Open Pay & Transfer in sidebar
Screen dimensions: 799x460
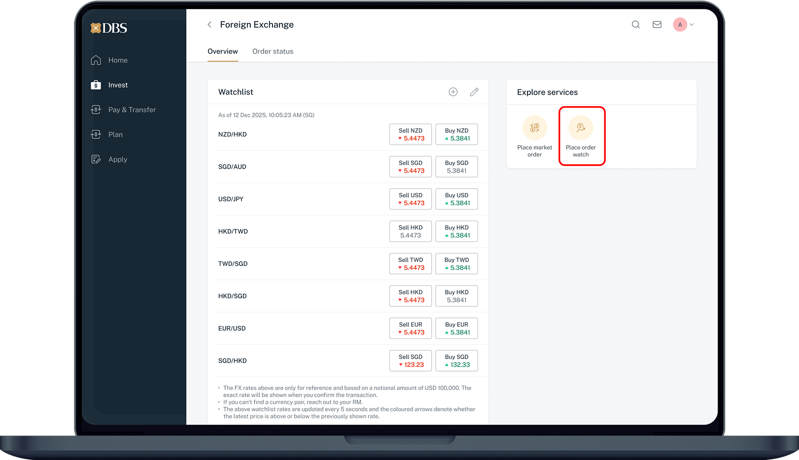(132, 110)
